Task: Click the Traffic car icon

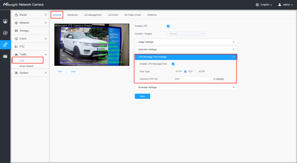Action: [x=16, y=54]
